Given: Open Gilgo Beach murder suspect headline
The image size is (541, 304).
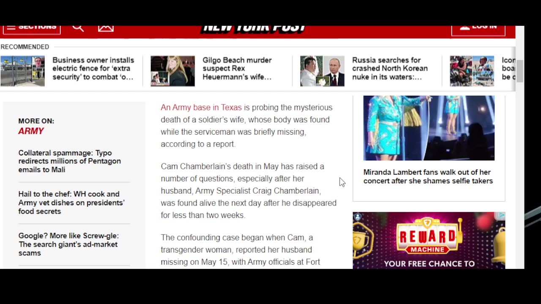Looking at the screenshot, I should click(237, 68).
